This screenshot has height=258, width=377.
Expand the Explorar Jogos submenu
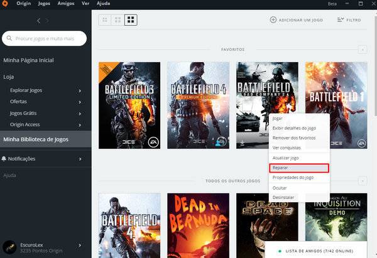coord(80,90)
